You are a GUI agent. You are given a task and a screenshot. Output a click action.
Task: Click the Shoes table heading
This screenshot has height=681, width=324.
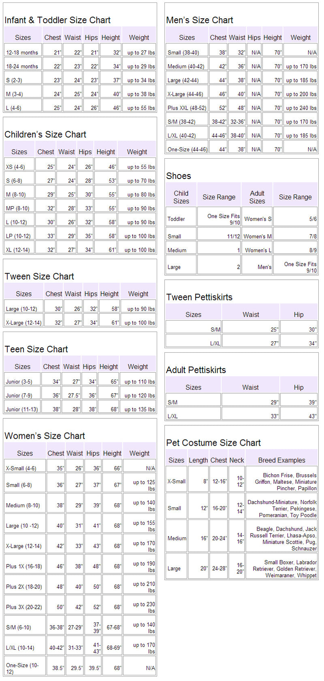tap(179, 176)
